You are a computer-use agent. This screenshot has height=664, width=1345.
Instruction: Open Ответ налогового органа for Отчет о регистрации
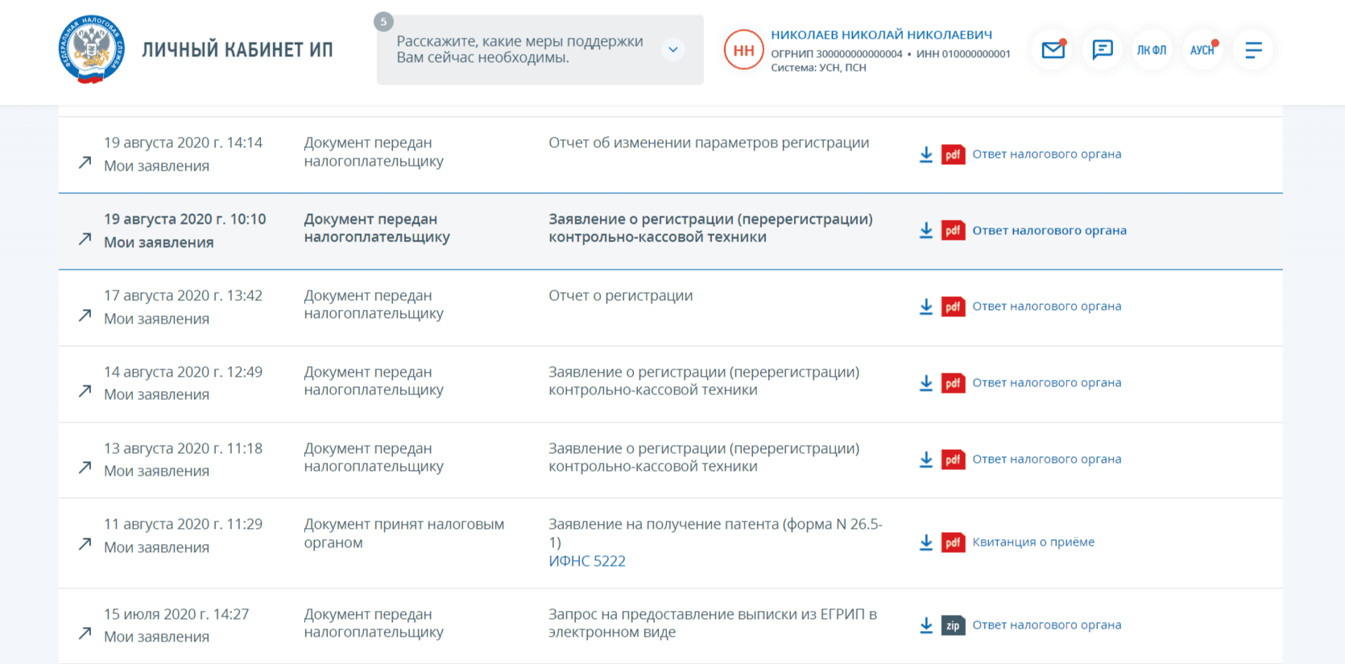click(1047, 306)
